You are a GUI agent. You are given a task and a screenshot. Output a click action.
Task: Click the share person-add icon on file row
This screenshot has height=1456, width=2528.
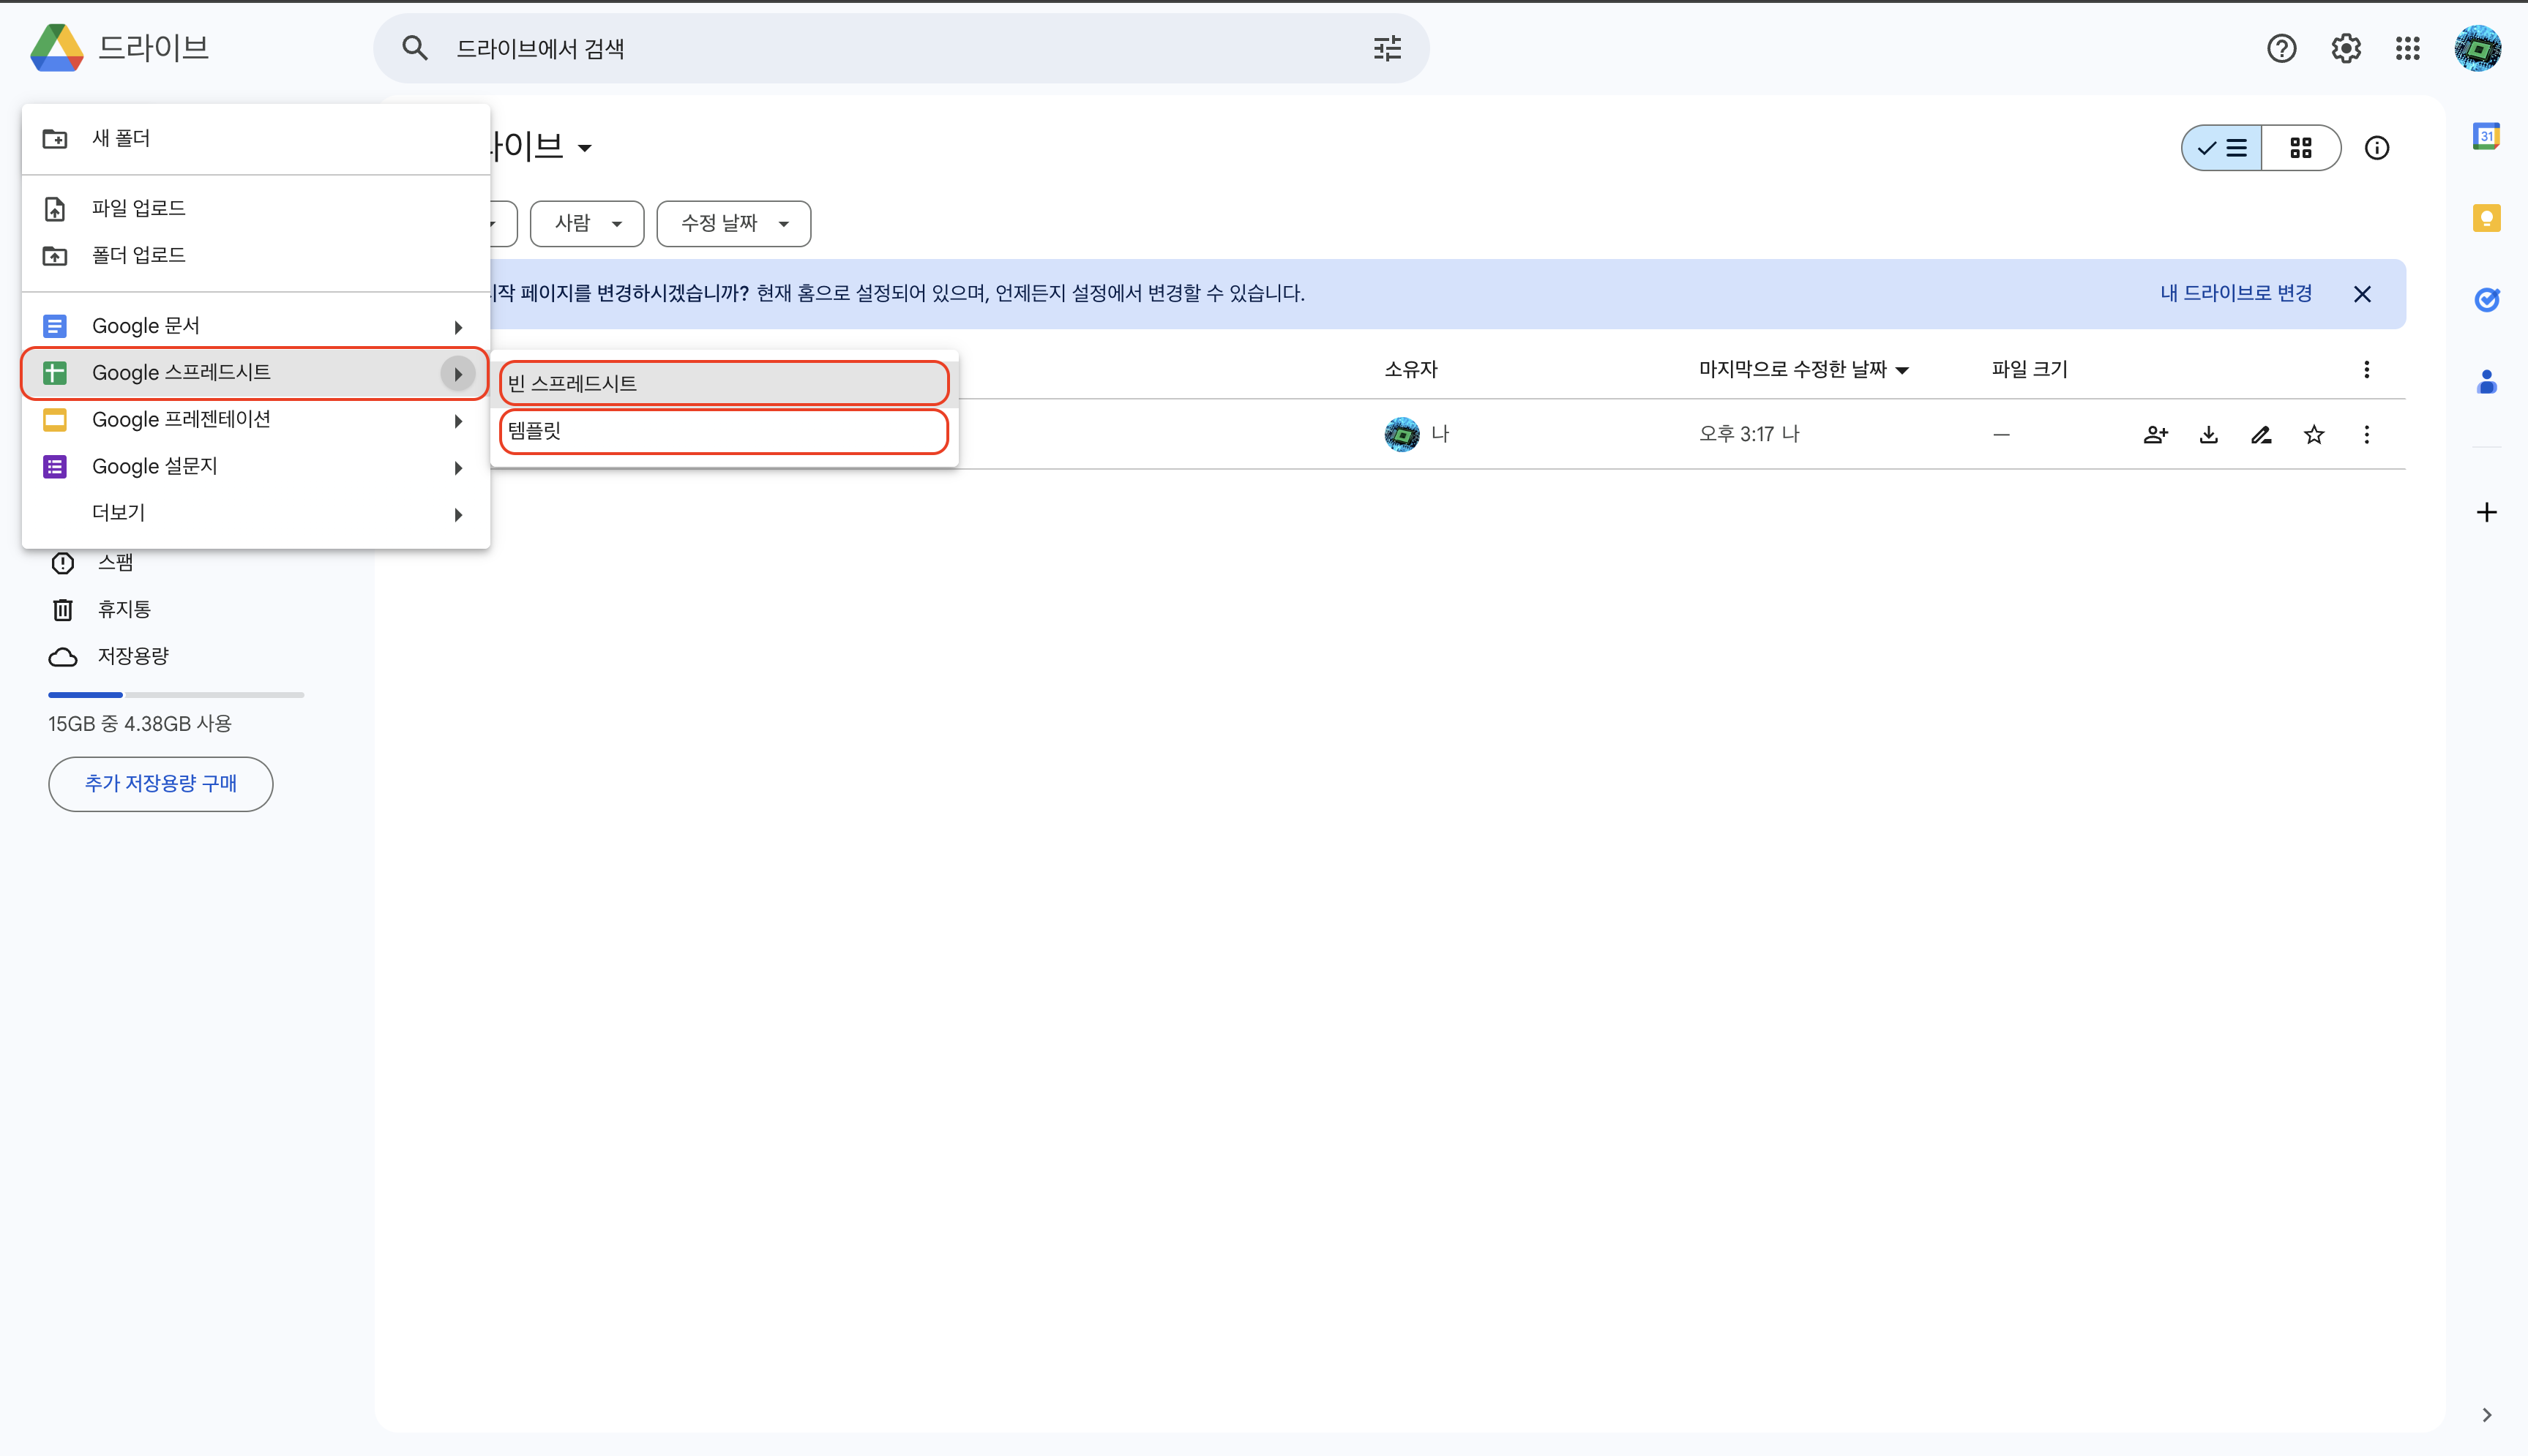2155,434
